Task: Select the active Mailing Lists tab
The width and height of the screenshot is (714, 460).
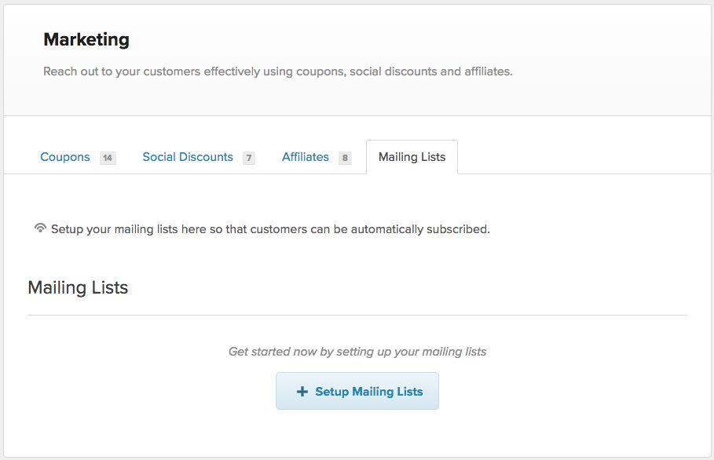Action: tap(412, 157)
